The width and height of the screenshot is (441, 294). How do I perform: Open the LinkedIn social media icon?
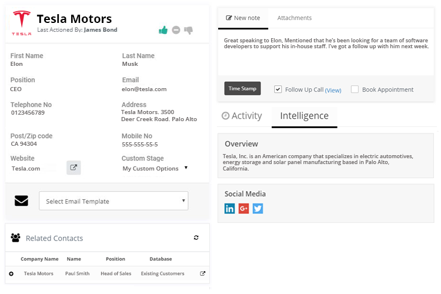(229, 208)
